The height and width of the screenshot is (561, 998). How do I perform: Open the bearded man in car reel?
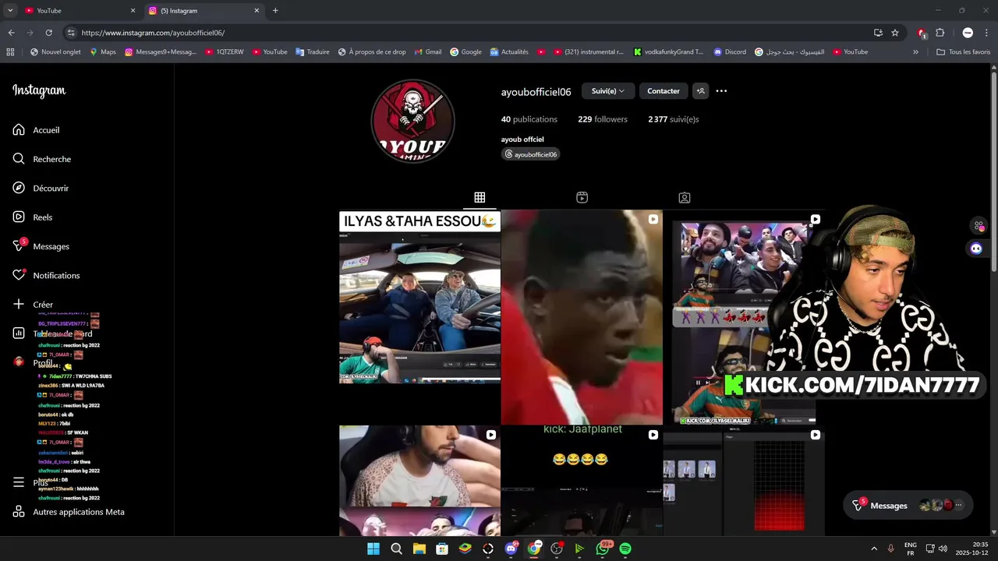coord(419,481)
